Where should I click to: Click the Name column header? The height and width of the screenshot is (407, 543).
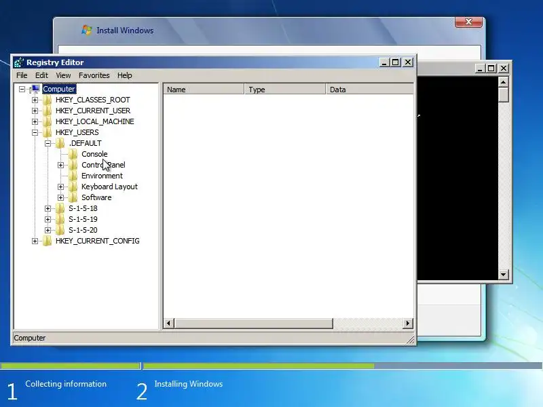pos(204,90)
